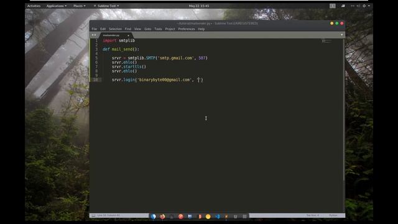Open the Goto menu

click(148, 29)
